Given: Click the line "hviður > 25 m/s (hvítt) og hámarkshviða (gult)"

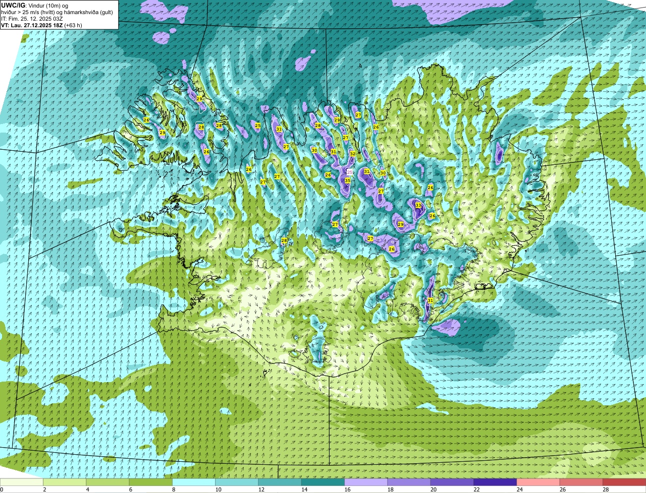Looking at the screenshot, I should point(57,12).
